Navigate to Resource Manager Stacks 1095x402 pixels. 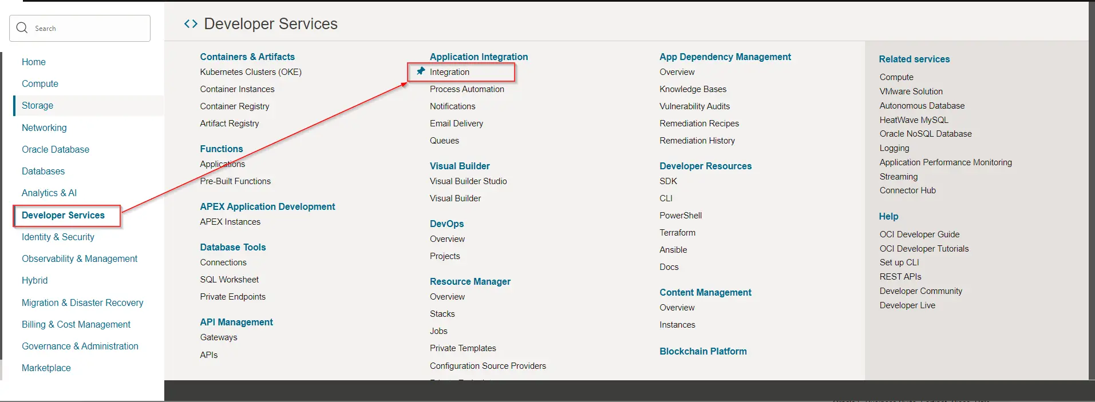tap(442, 314)
